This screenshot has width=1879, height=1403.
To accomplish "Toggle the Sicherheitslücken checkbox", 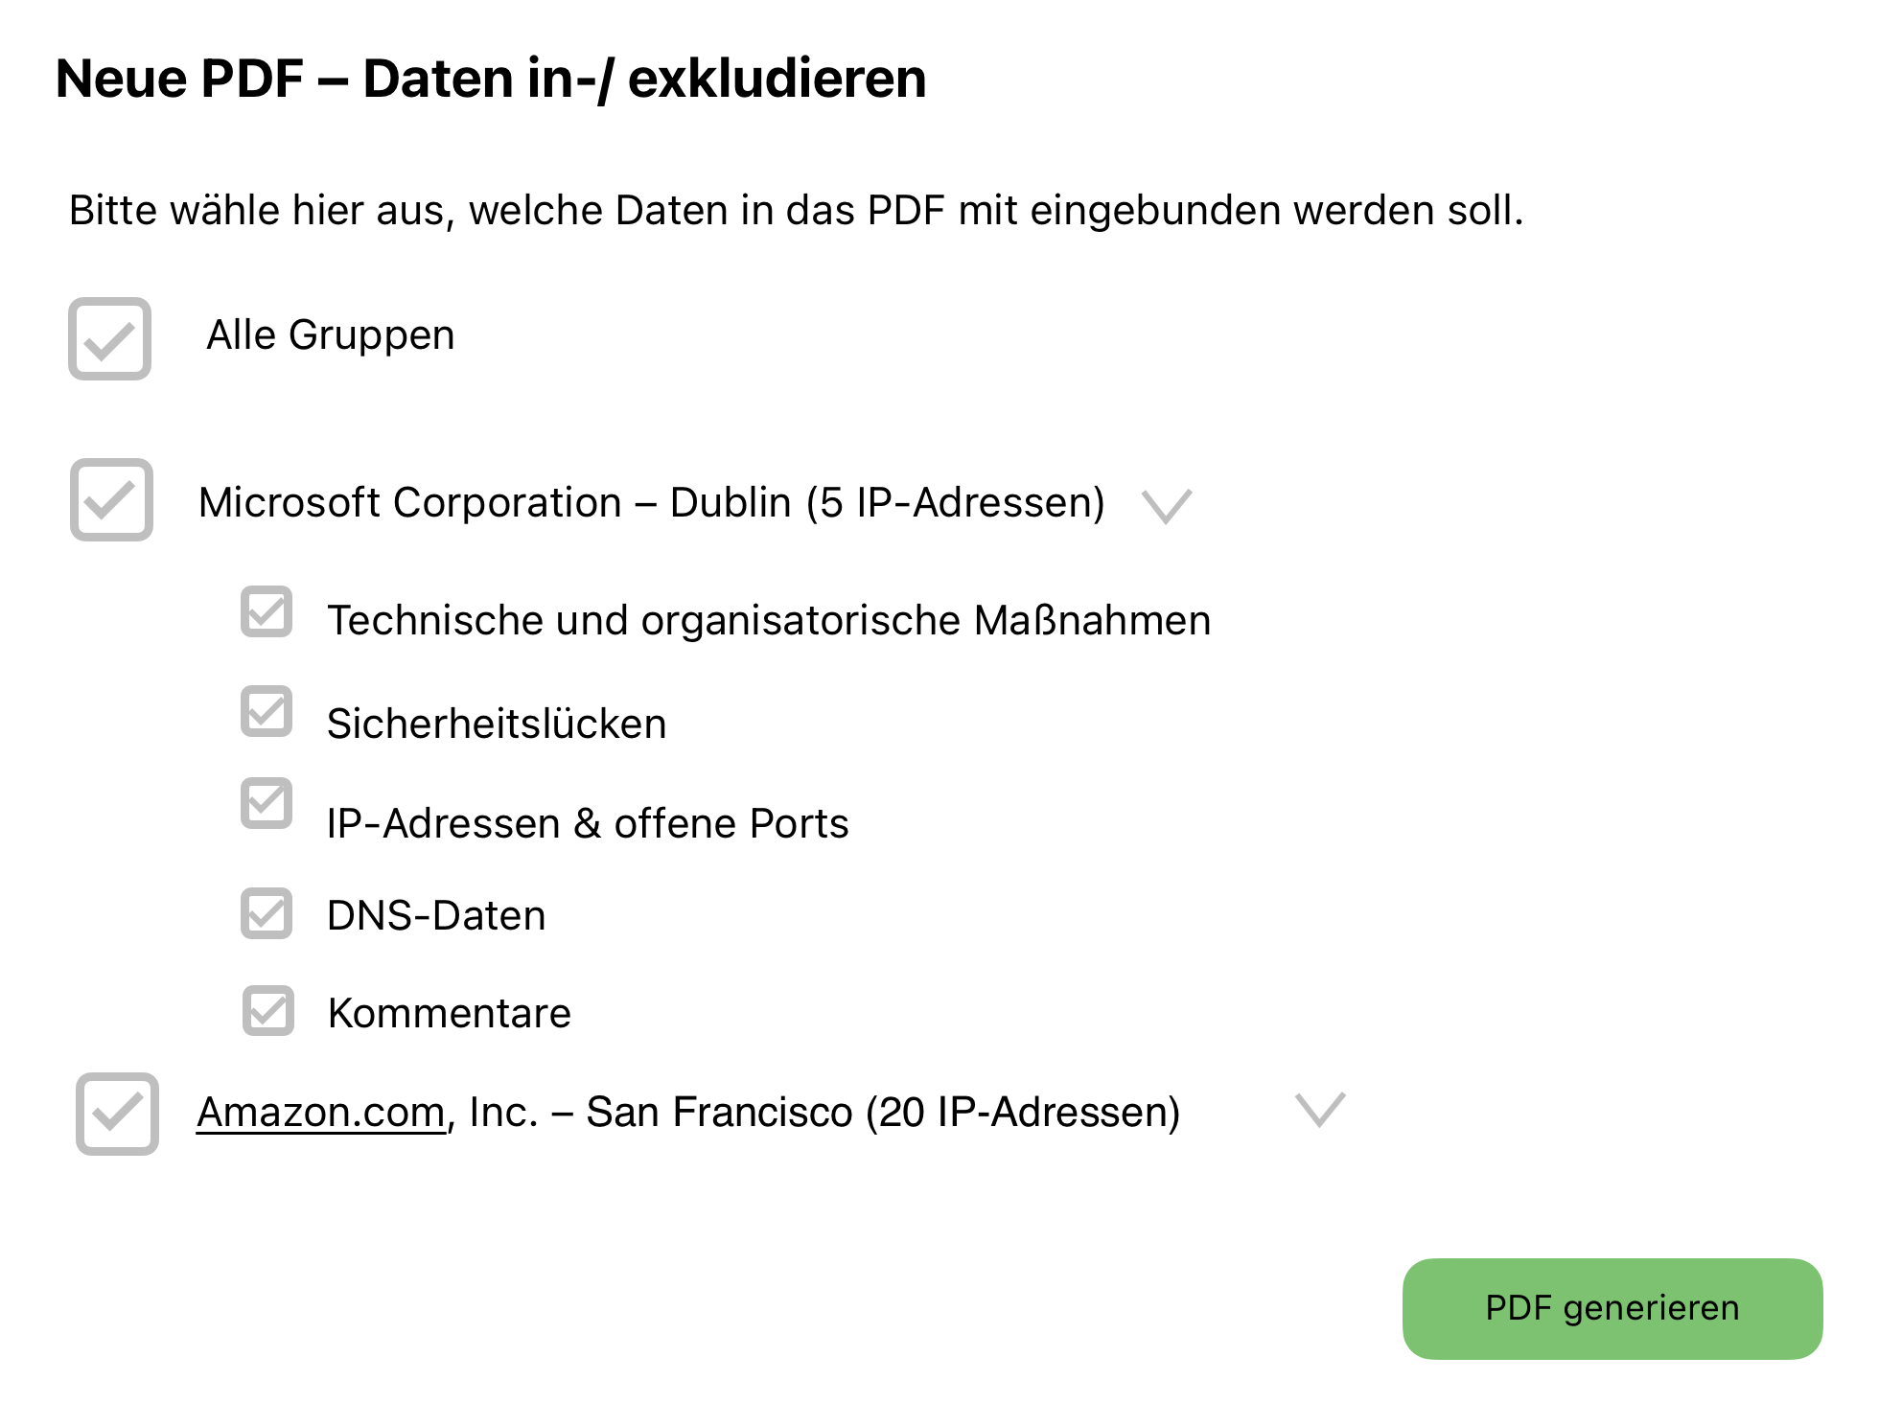I will click(x=267, y=711).
